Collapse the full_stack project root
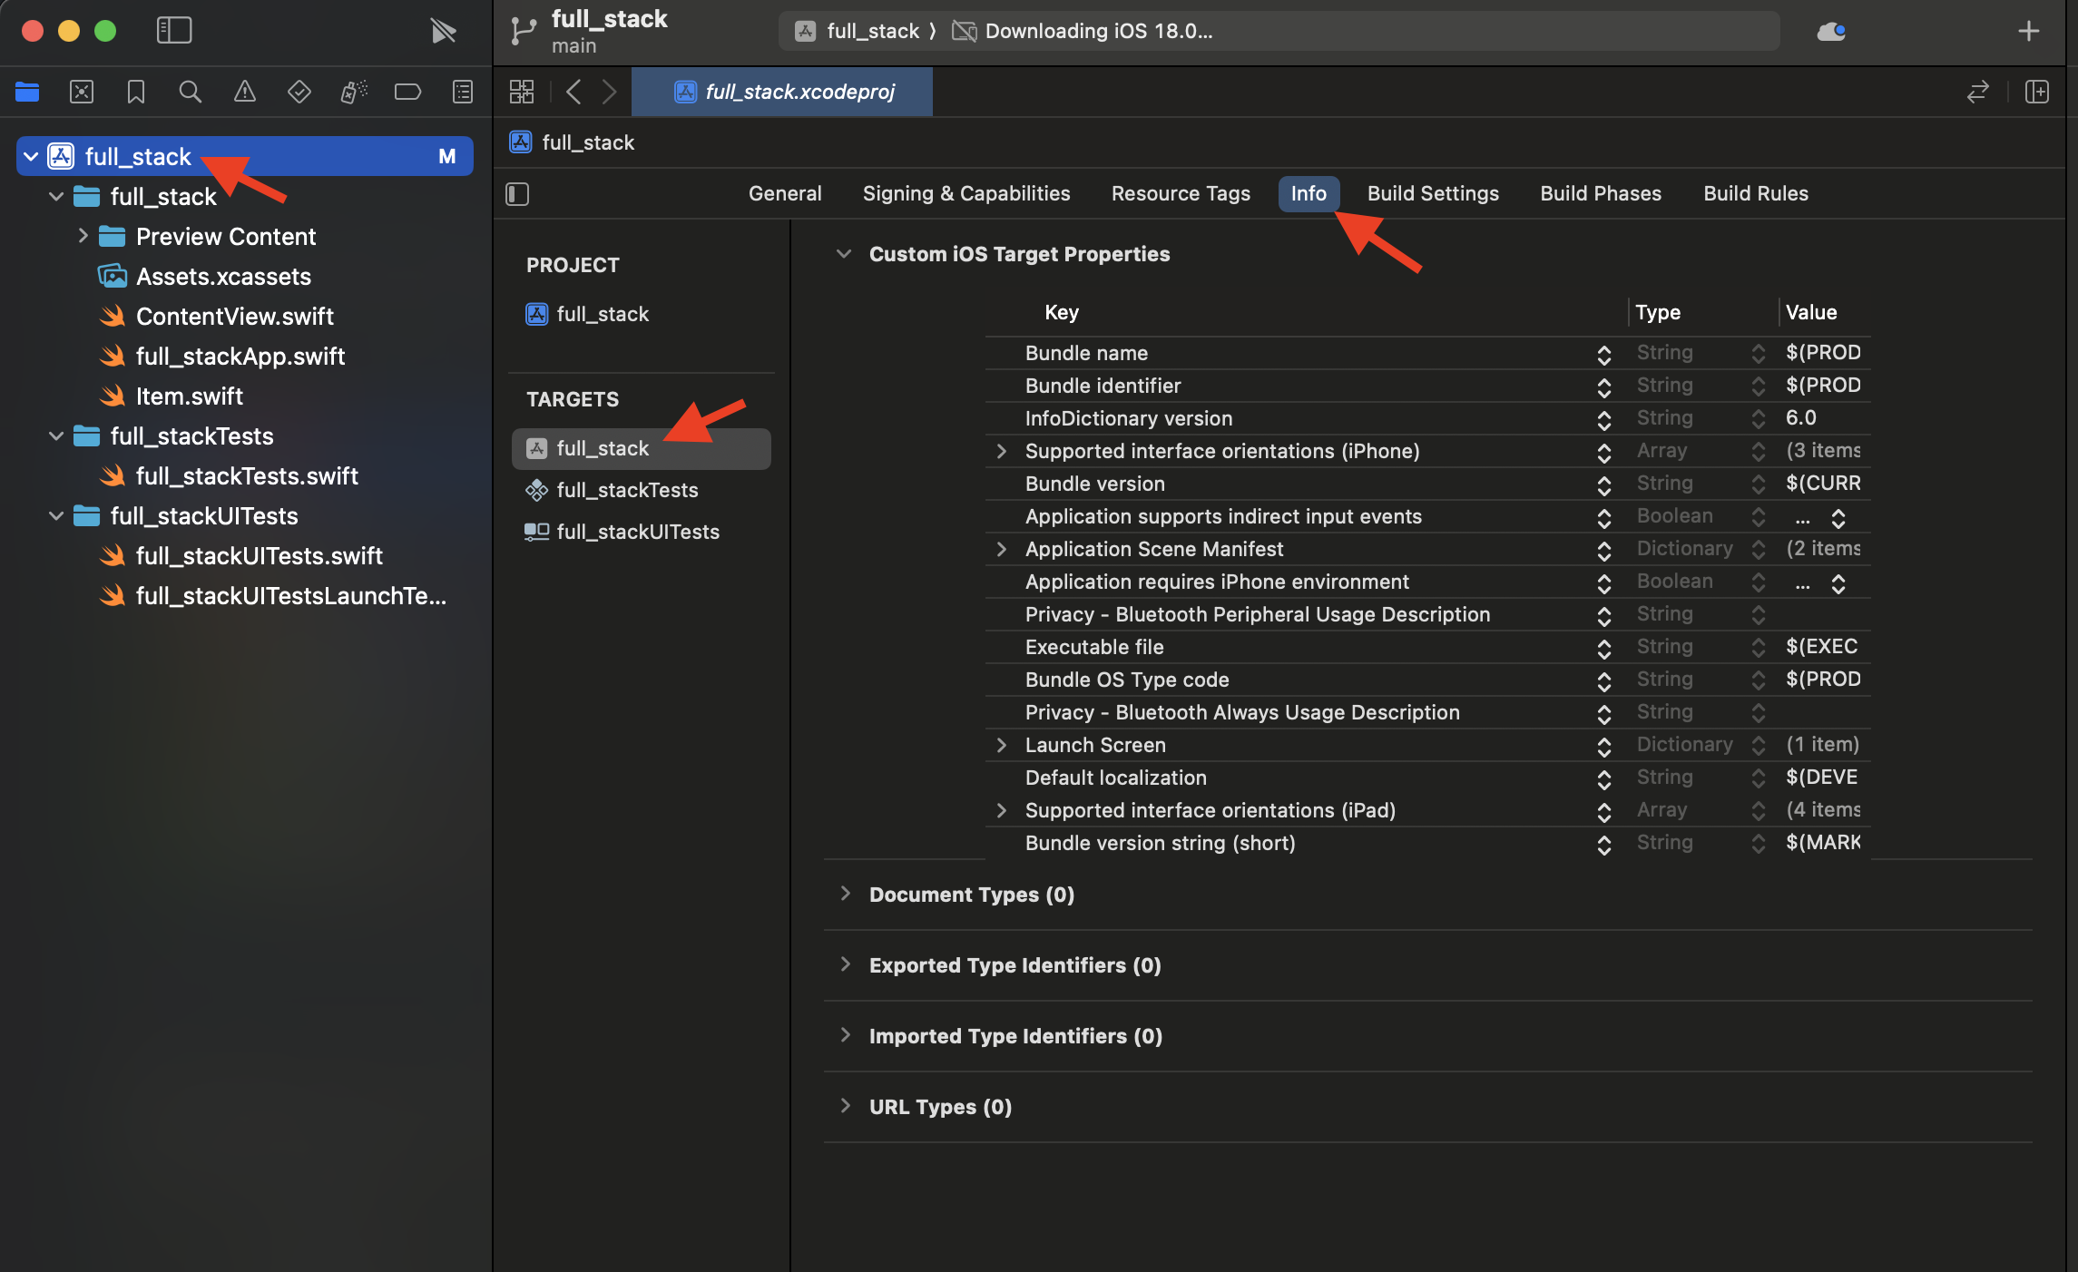The width and height of the screenshot is (2078, 1272). [31, 156]
